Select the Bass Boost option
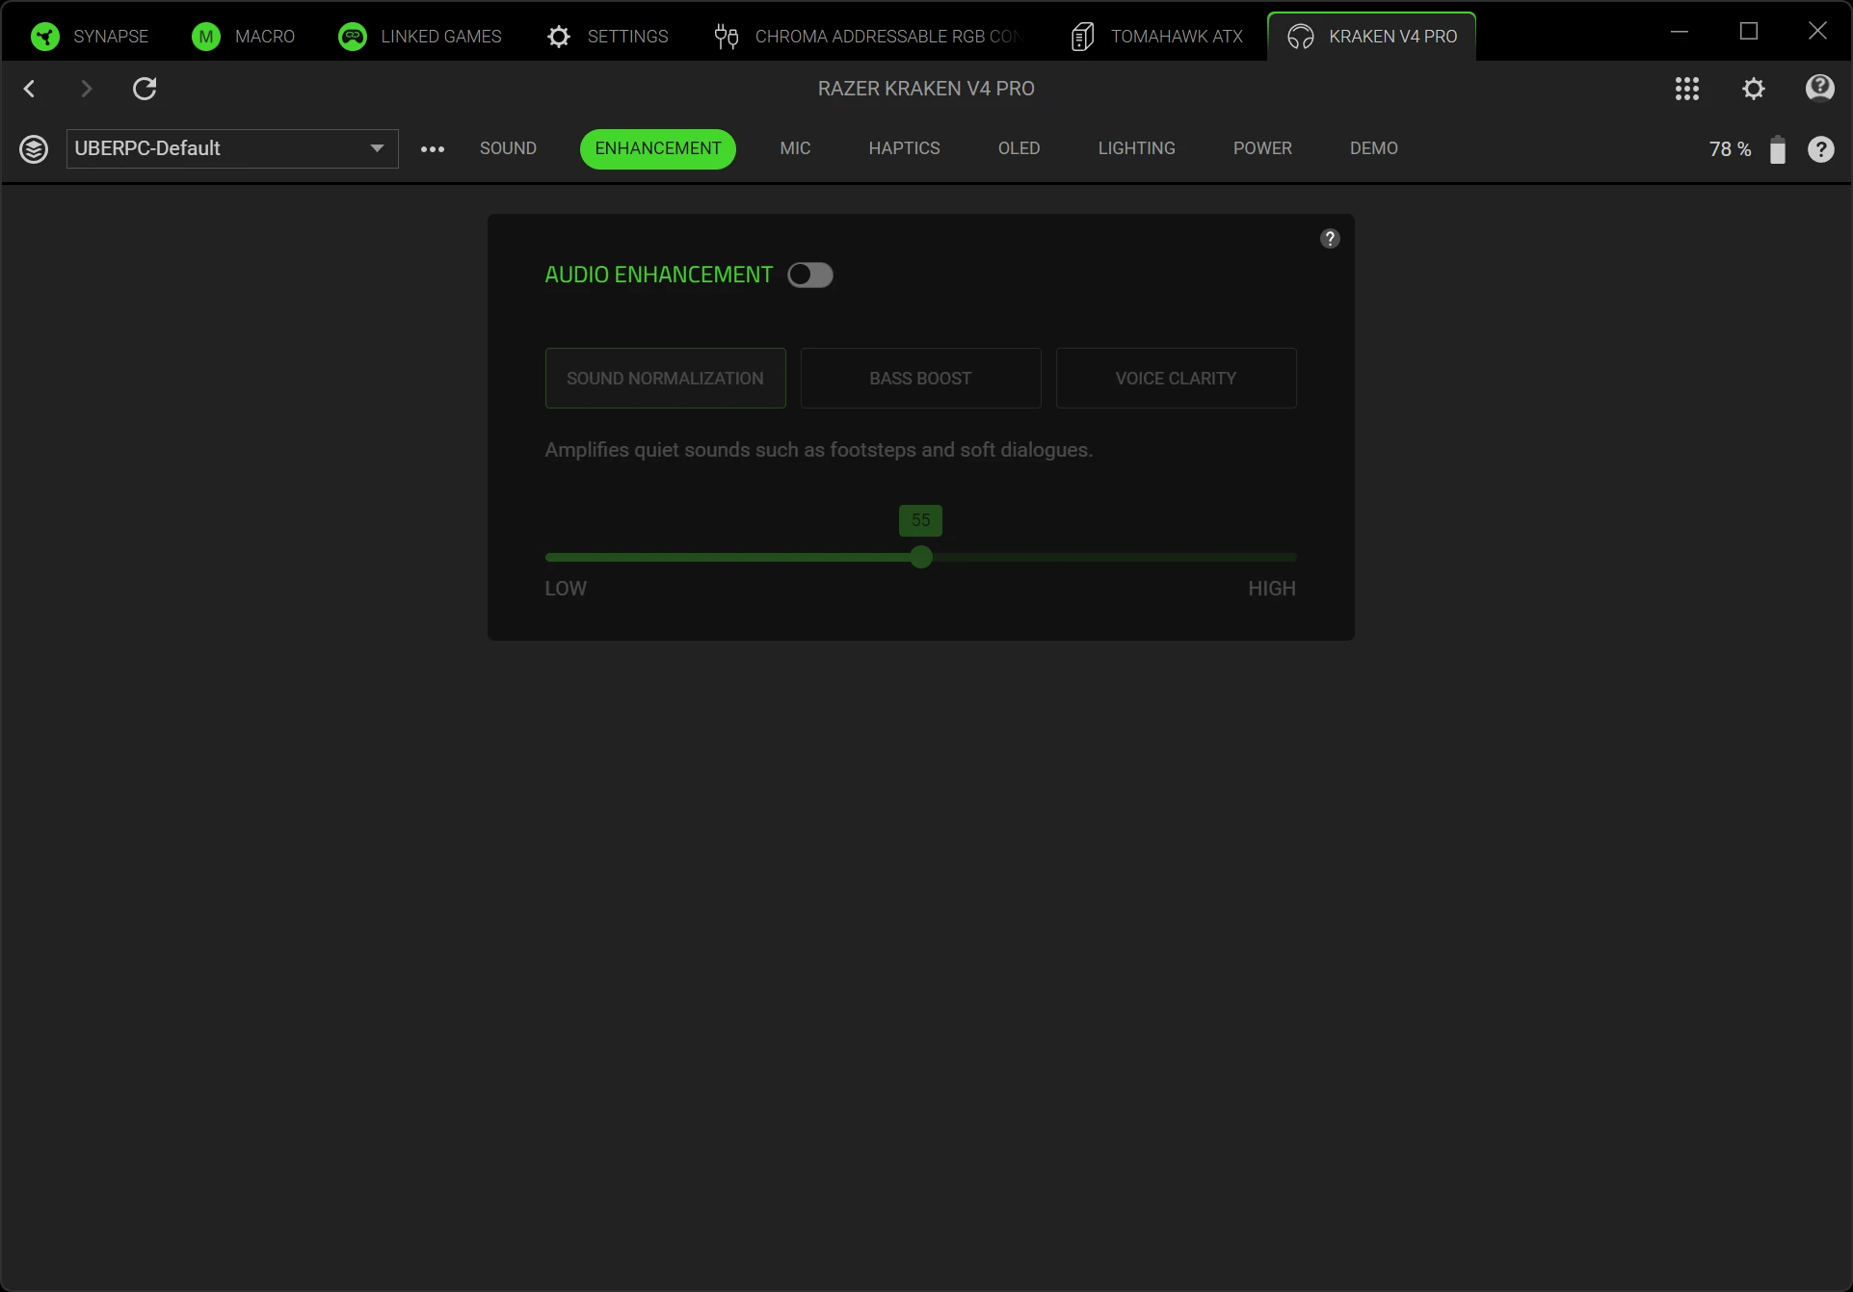This screenshot has height=1292, width=1853. tap(921, 379)
